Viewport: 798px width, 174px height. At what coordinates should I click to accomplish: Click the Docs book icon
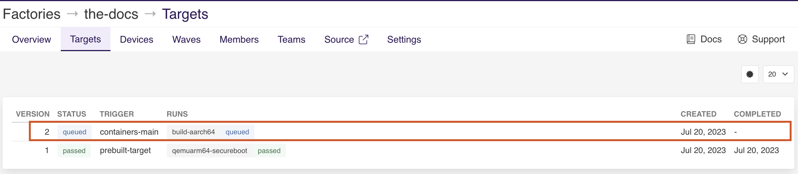[x=691, y=39]
